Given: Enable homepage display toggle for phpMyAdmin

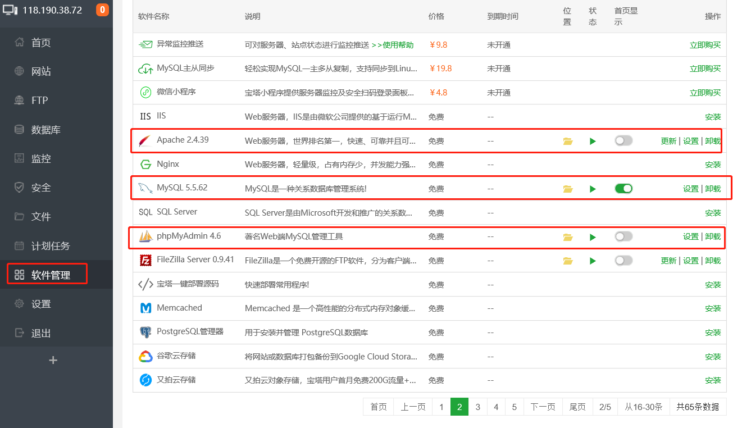Looking at the screenshot, I should (623, 236).
